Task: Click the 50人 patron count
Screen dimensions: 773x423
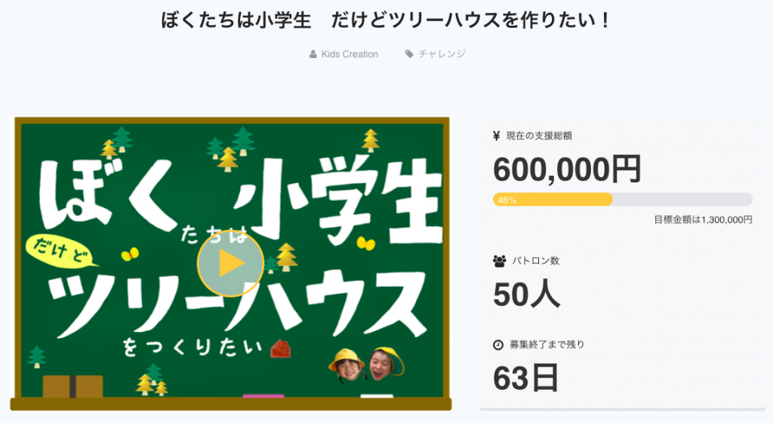Action: (527, 294)
